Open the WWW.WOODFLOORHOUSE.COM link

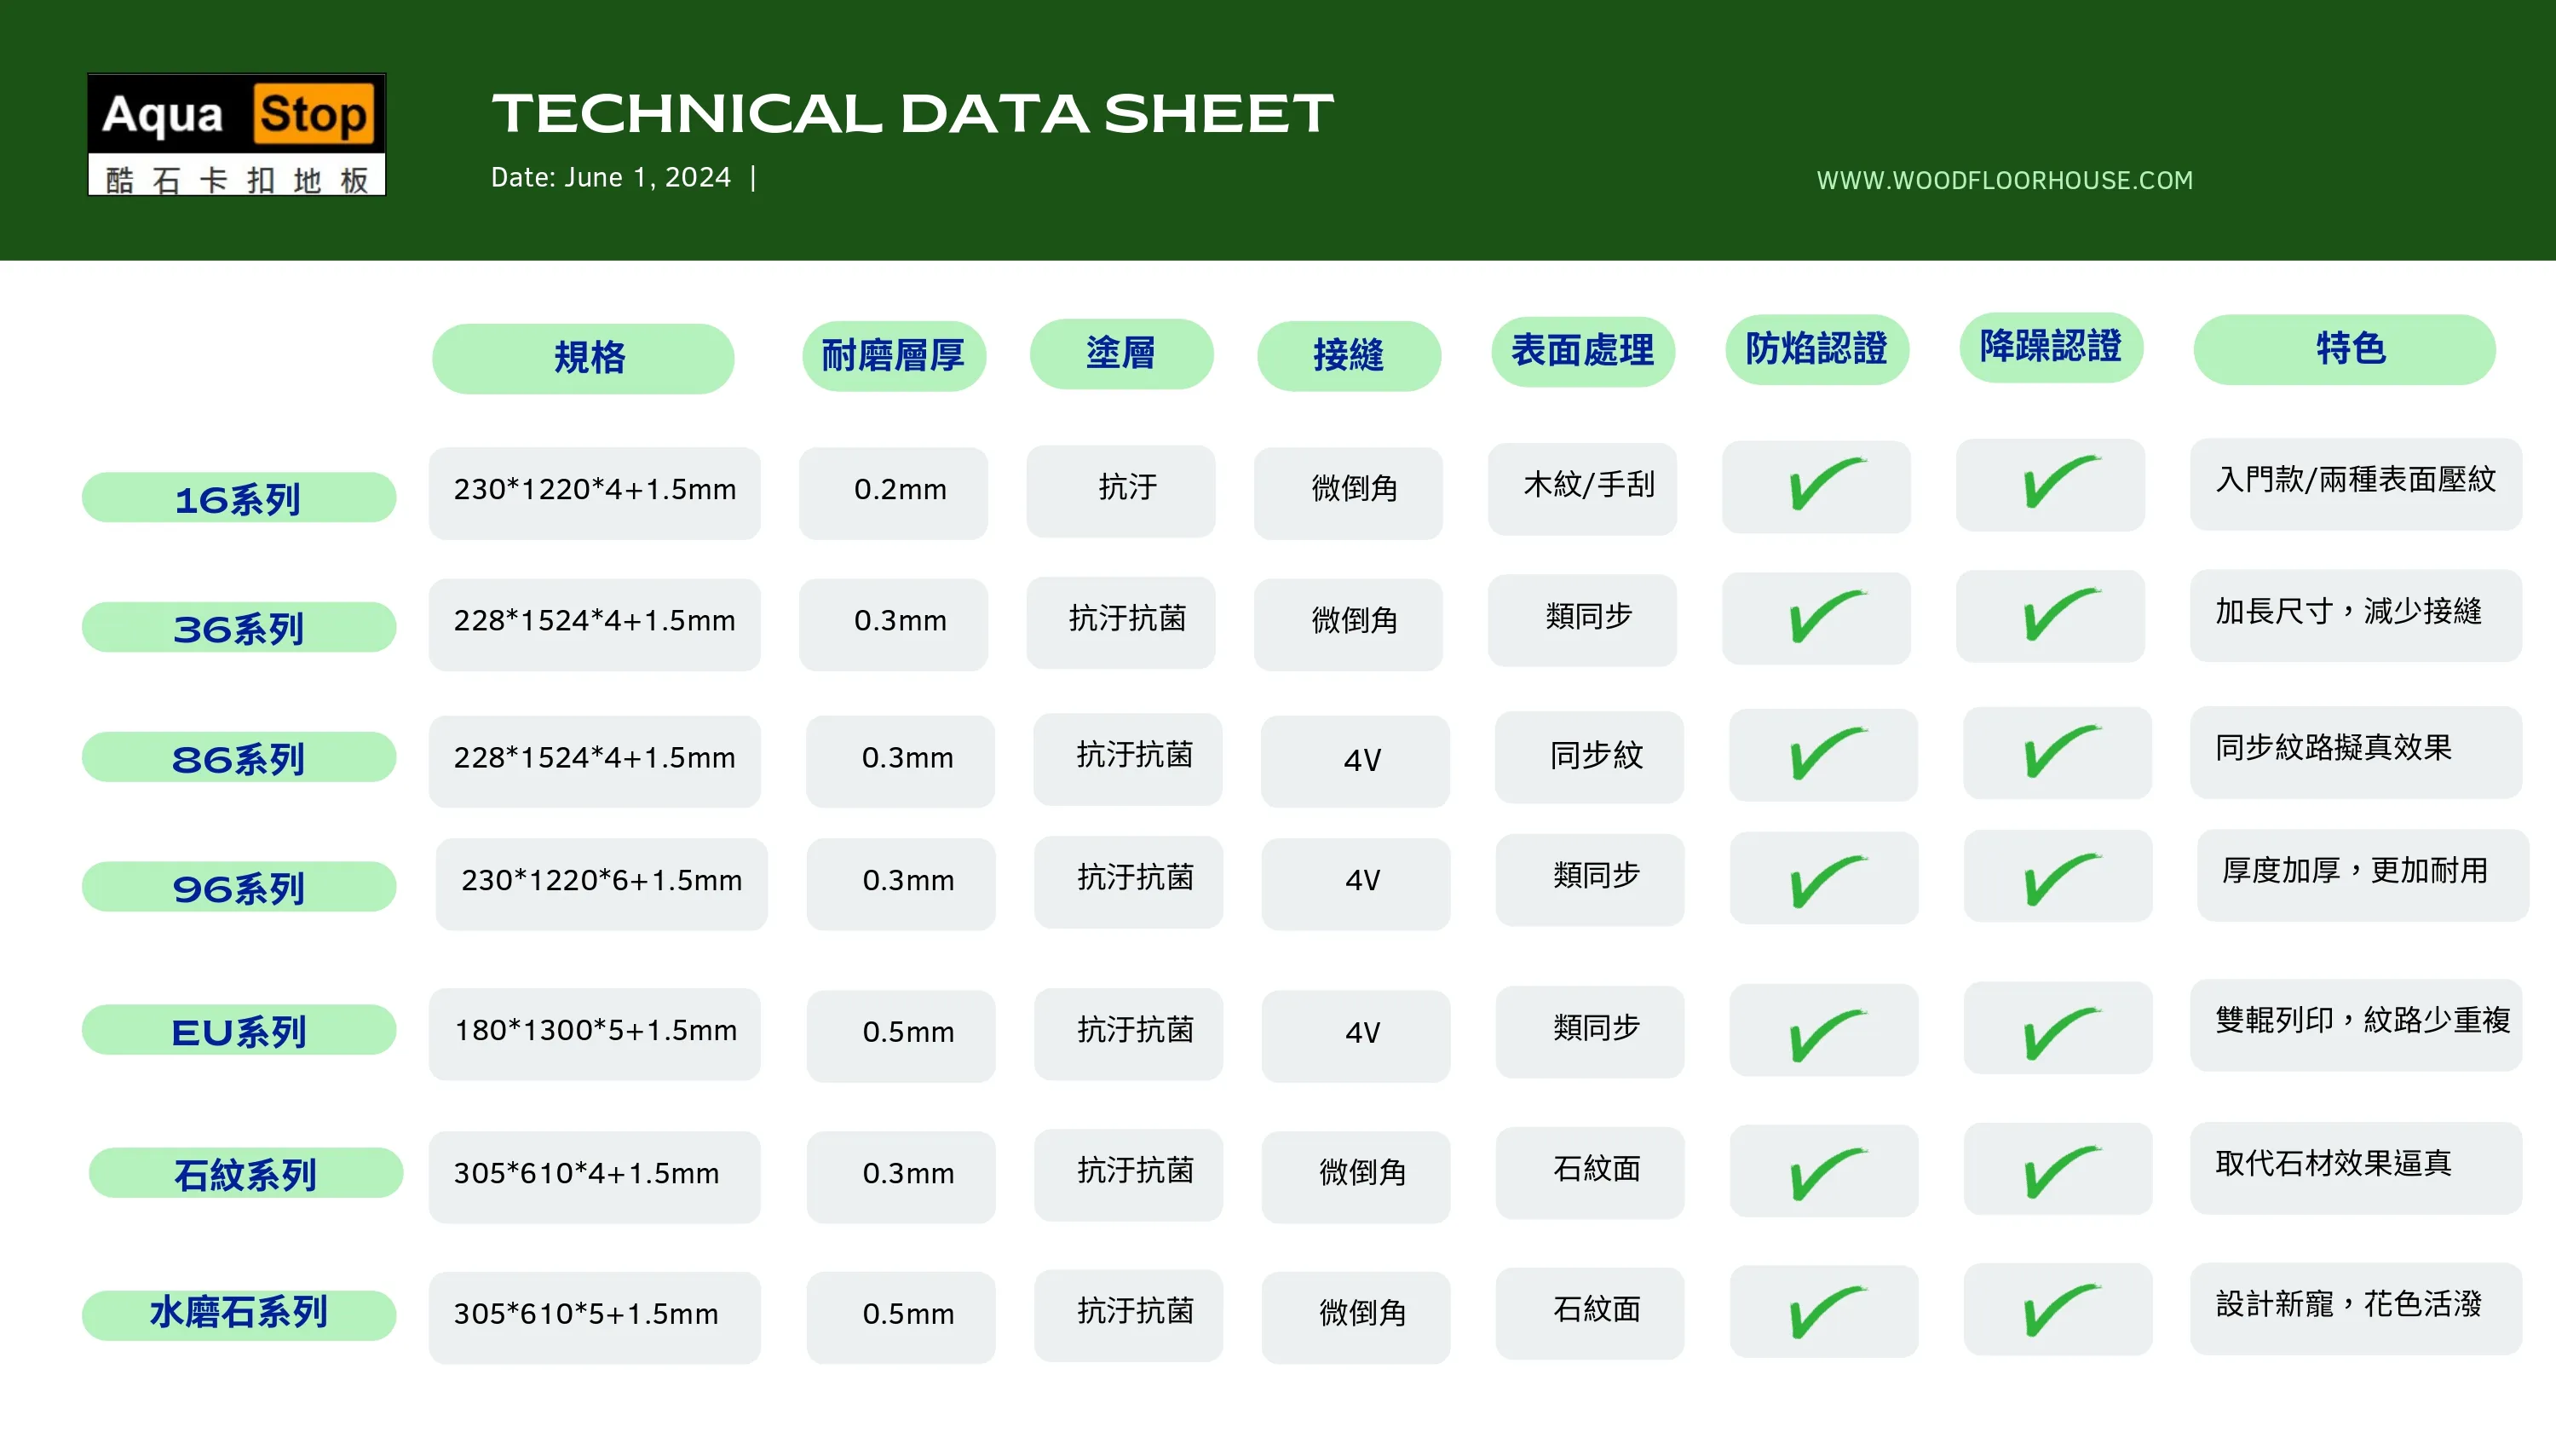coord(2004,181)
